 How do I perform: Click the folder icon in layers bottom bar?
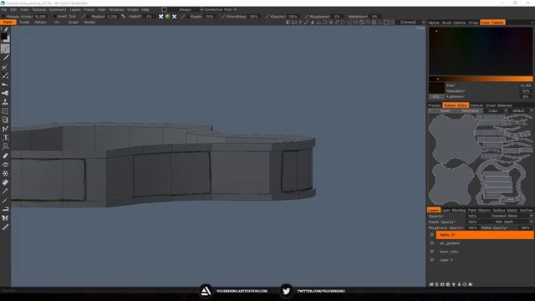pos(470,284)
